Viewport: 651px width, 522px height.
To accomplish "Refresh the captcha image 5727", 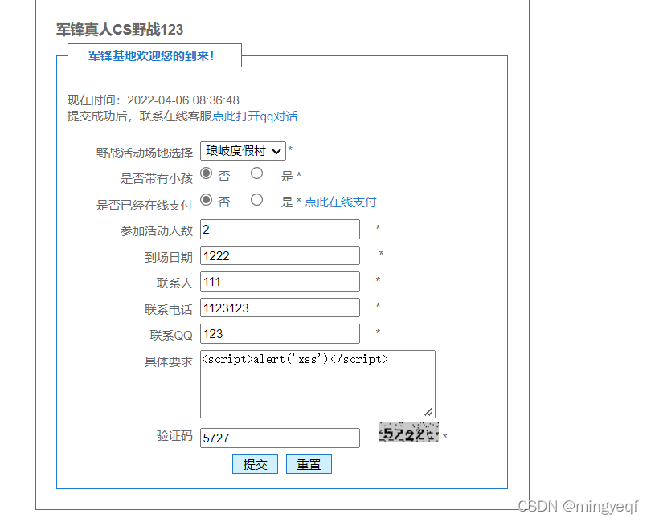I will [x=408, y=433].
